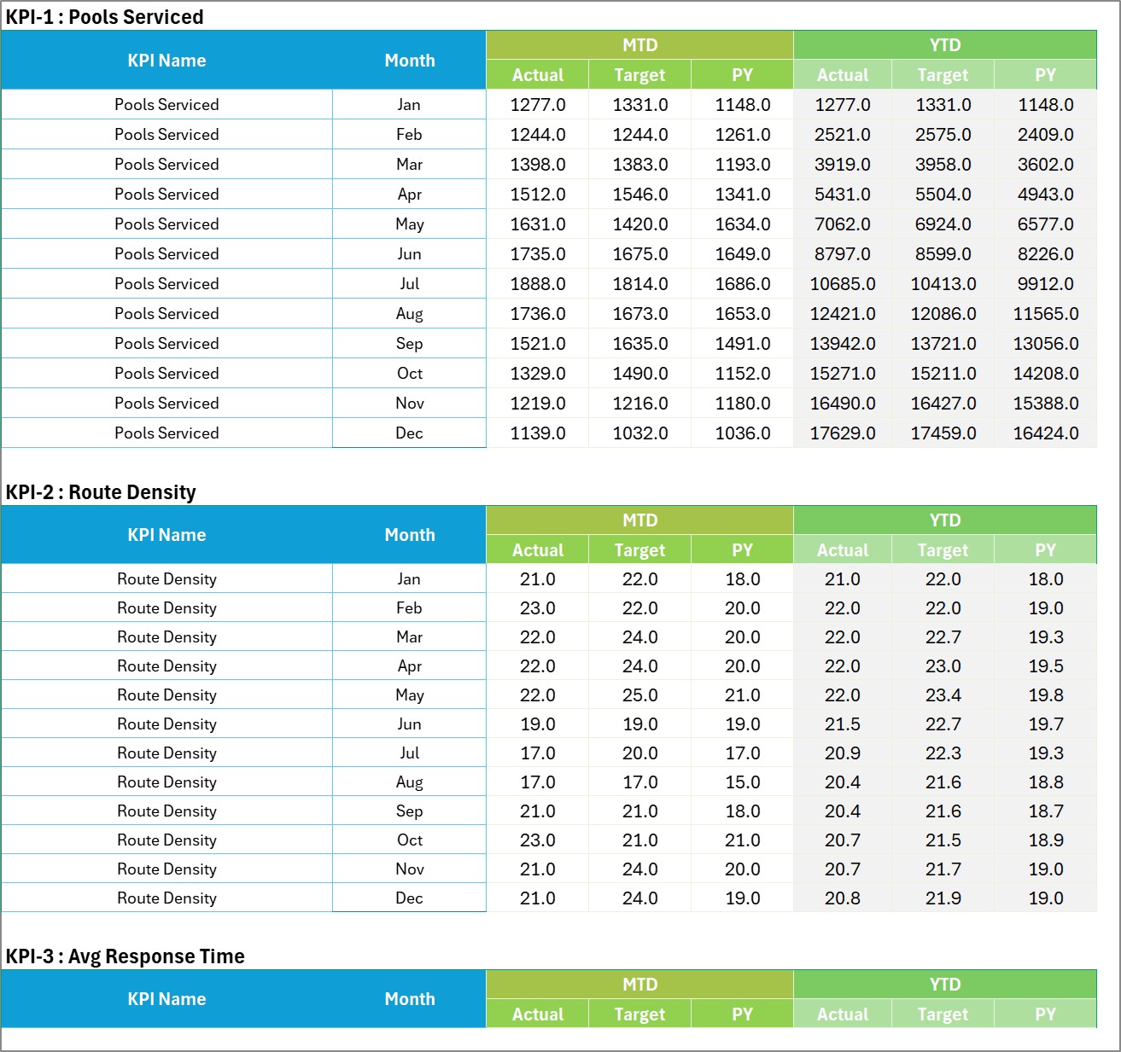Select MTD header in the KPI-3 table
The image size is (1121, 1052).
coord(640,985)
